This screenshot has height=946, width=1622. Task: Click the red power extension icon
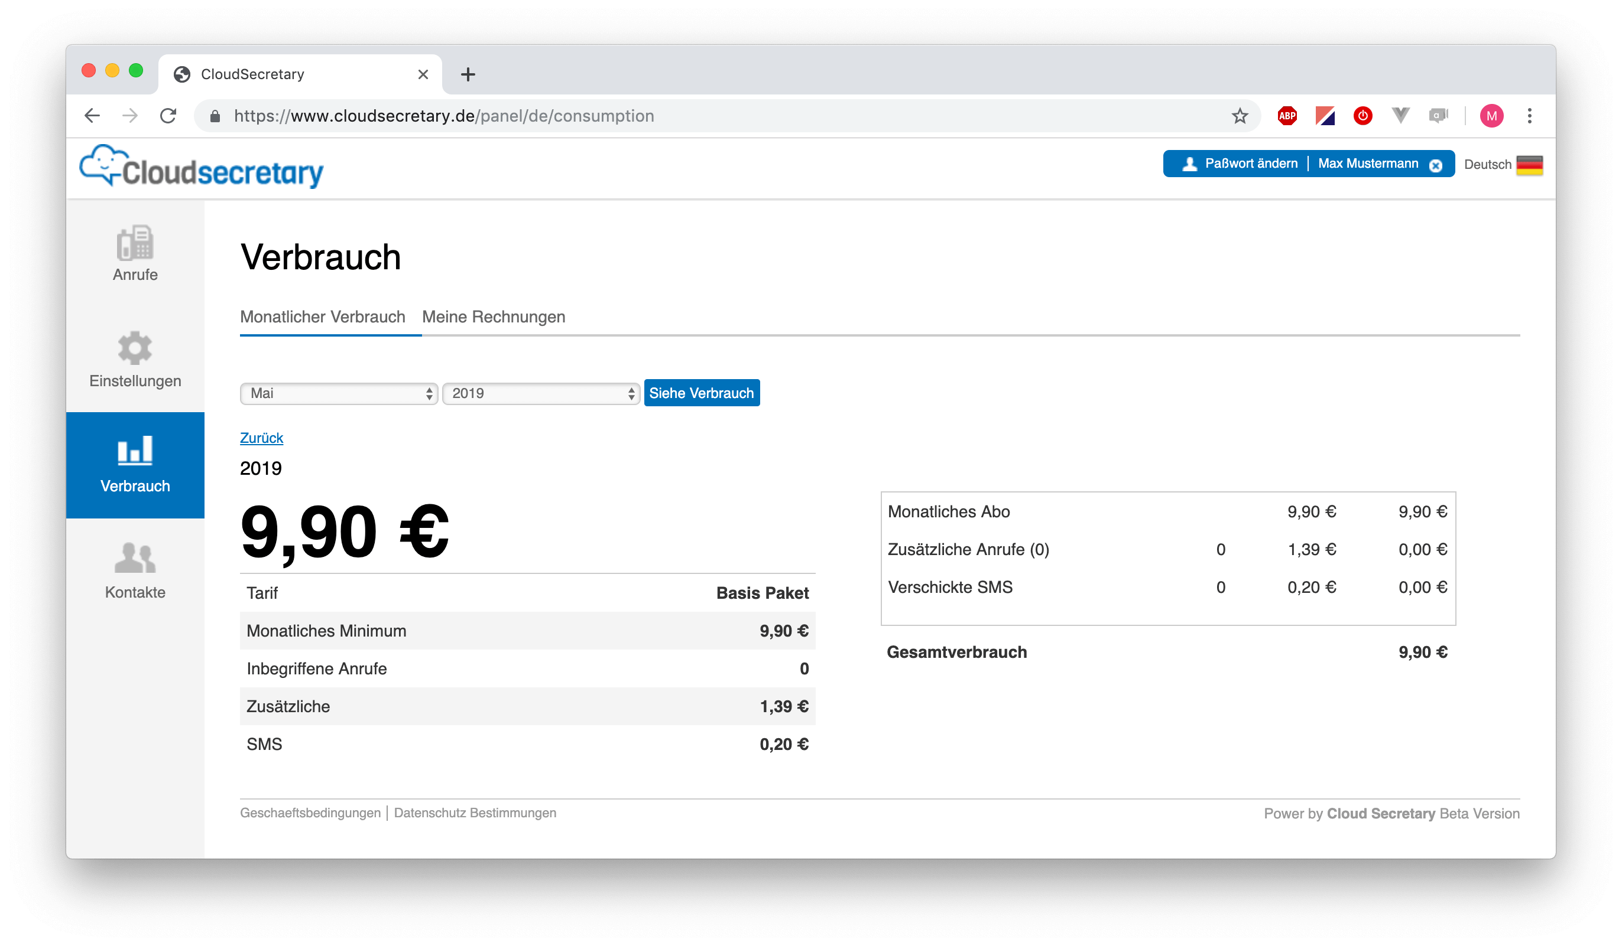tap(1363, 116)
